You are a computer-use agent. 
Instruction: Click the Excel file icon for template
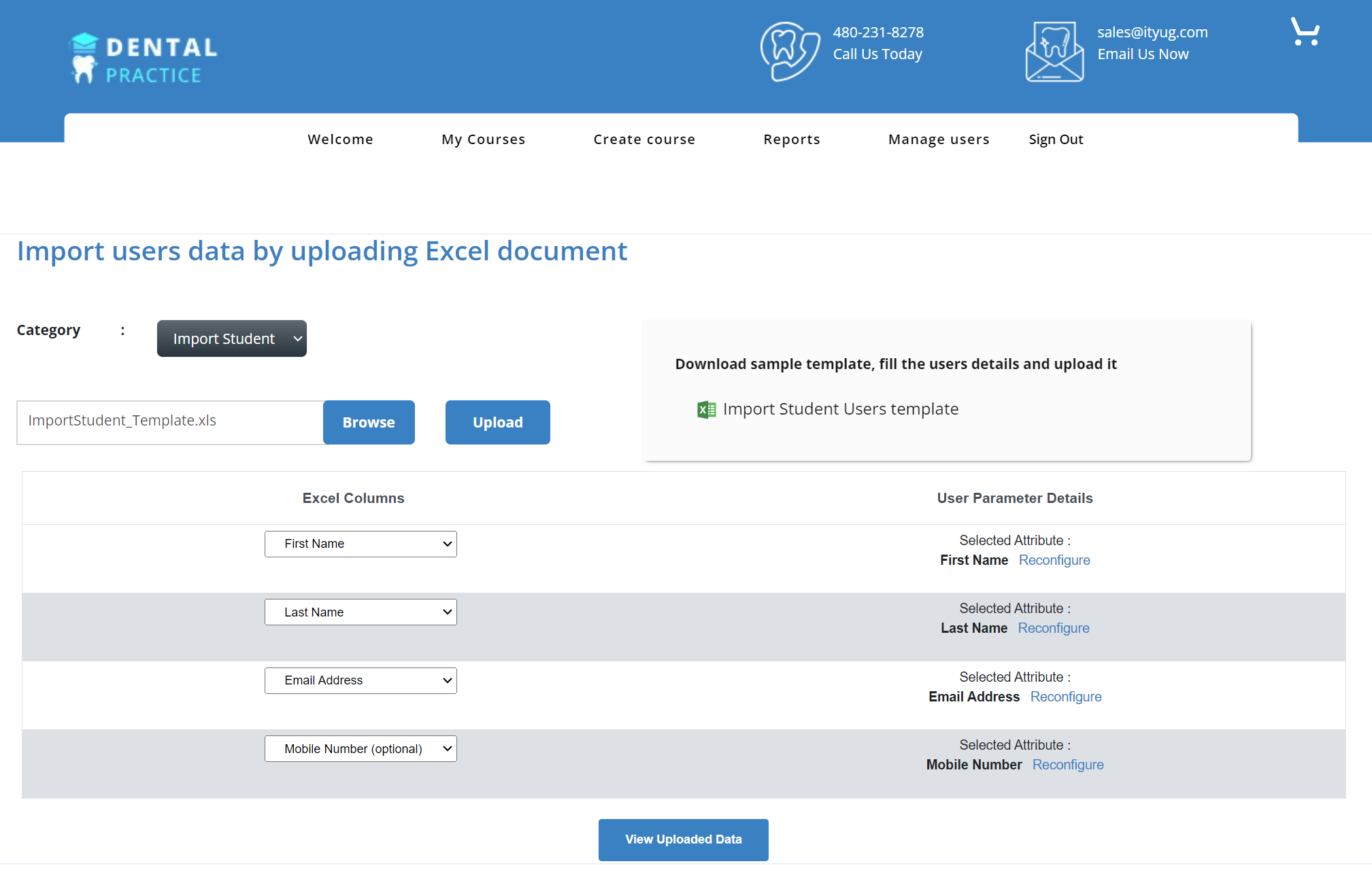click(706, 410)
